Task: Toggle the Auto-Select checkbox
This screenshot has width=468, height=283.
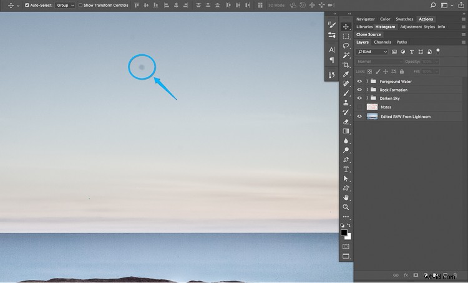Action: (27, 5)
